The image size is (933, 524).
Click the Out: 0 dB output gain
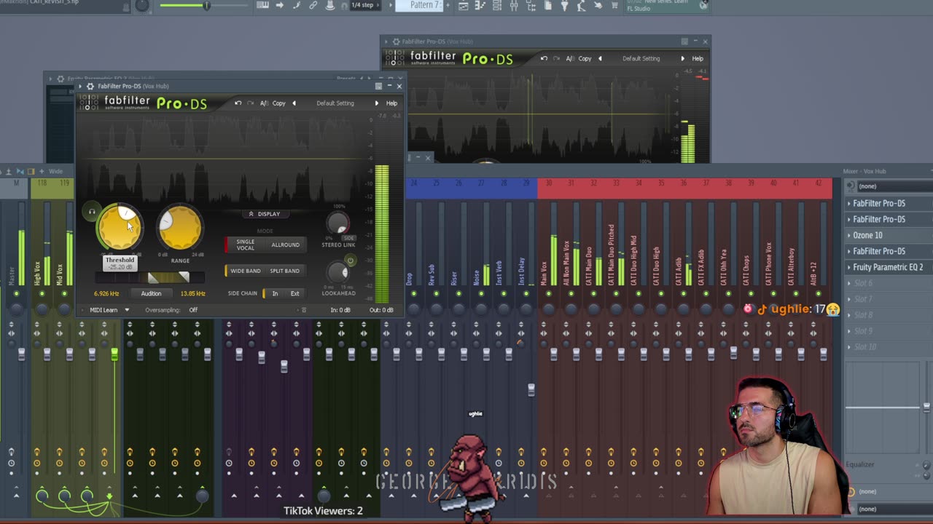[381, 310]
